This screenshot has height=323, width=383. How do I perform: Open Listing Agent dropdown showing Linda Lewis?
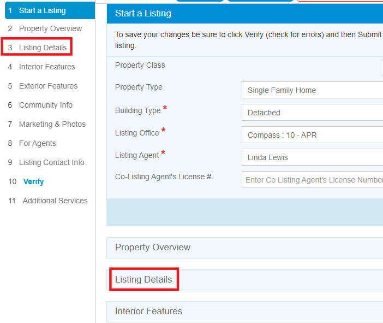313,157
